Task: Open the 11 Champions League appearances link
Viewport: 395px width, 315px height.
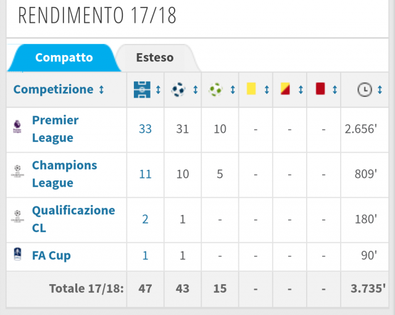Action: point(145,174)
